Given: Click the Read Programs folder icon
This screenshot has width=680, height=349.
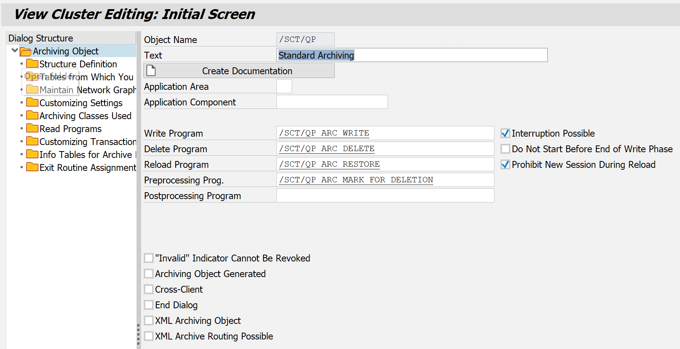Looking at the screenshot, I should tap(32, 128).
